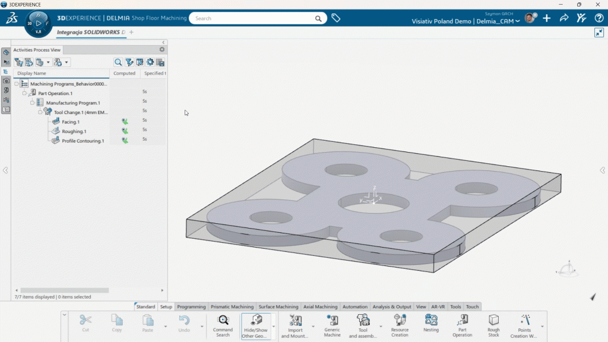Open dropdown next to fourth panel toolbar icon

click(x=66, y=62)
